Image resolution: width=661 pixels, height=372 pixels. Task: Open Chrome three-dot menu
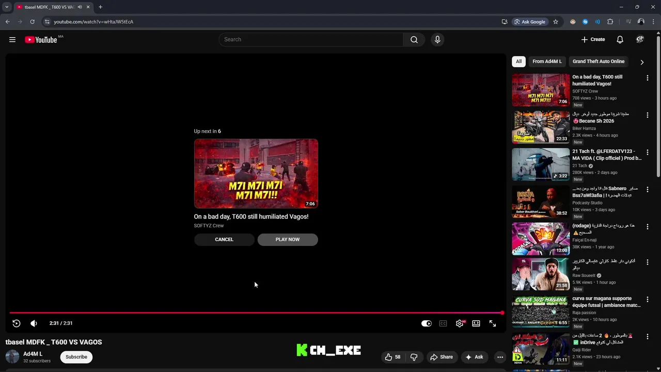(x=653, y=22)
